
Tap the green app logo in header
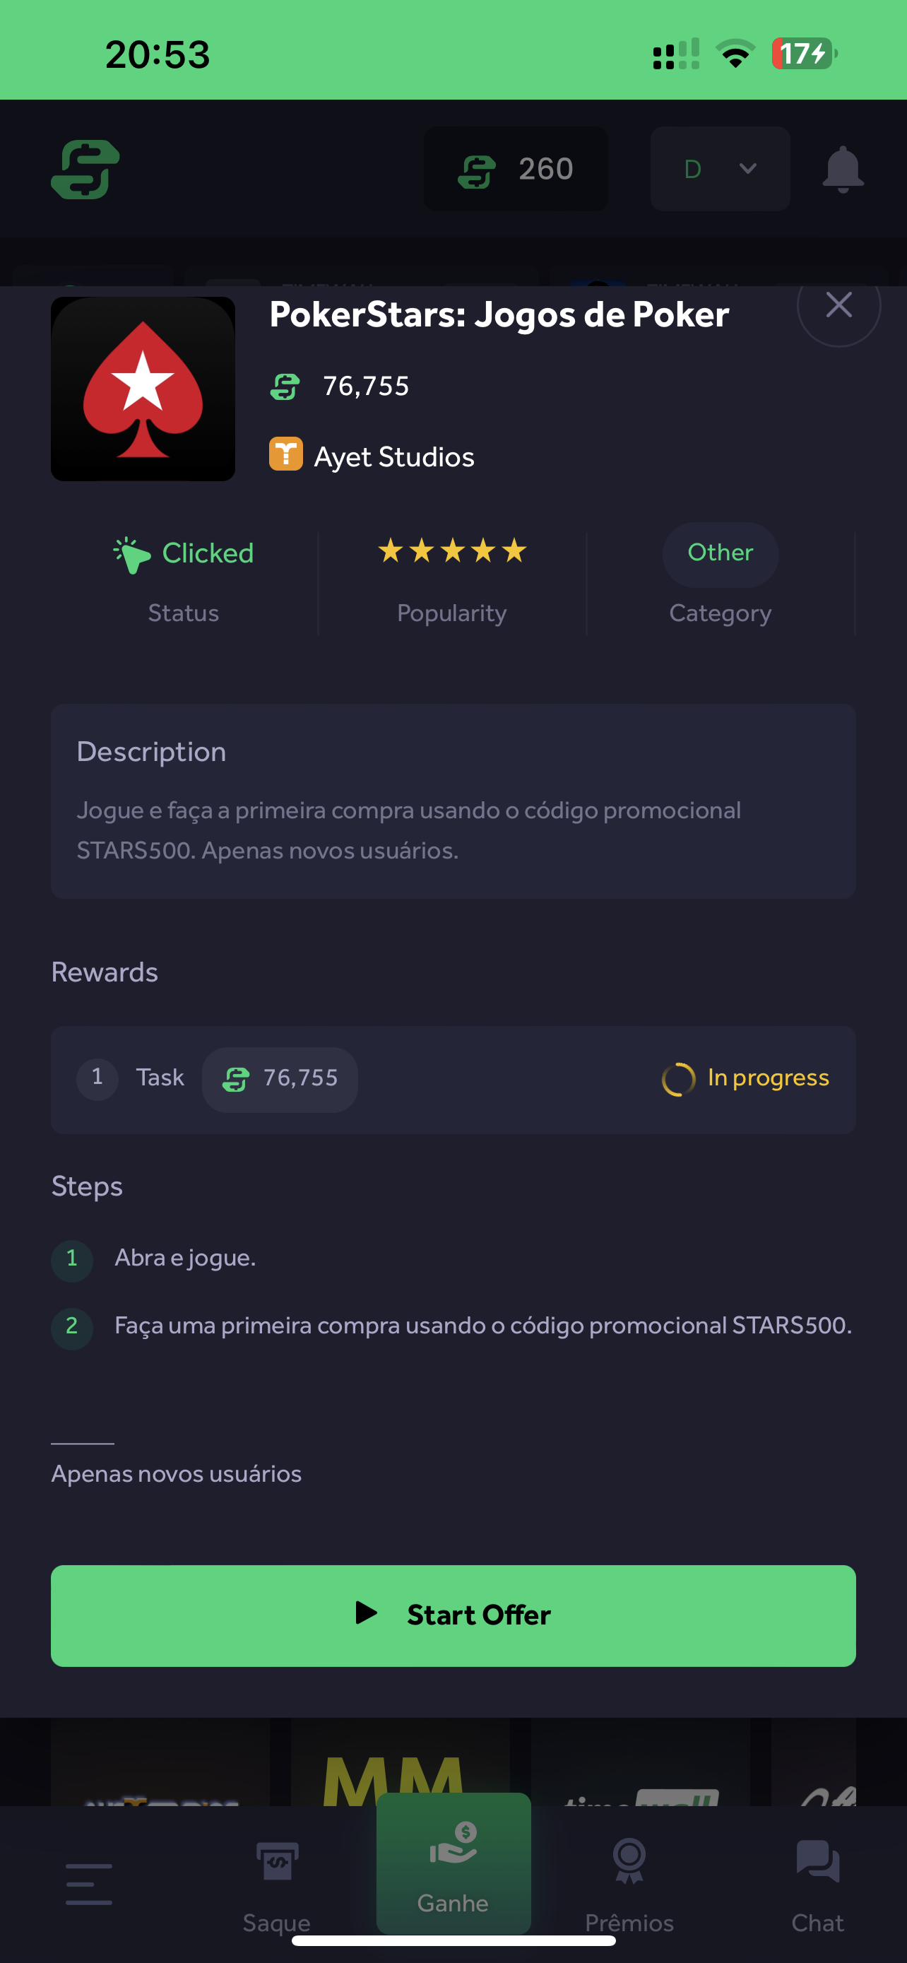85,169
